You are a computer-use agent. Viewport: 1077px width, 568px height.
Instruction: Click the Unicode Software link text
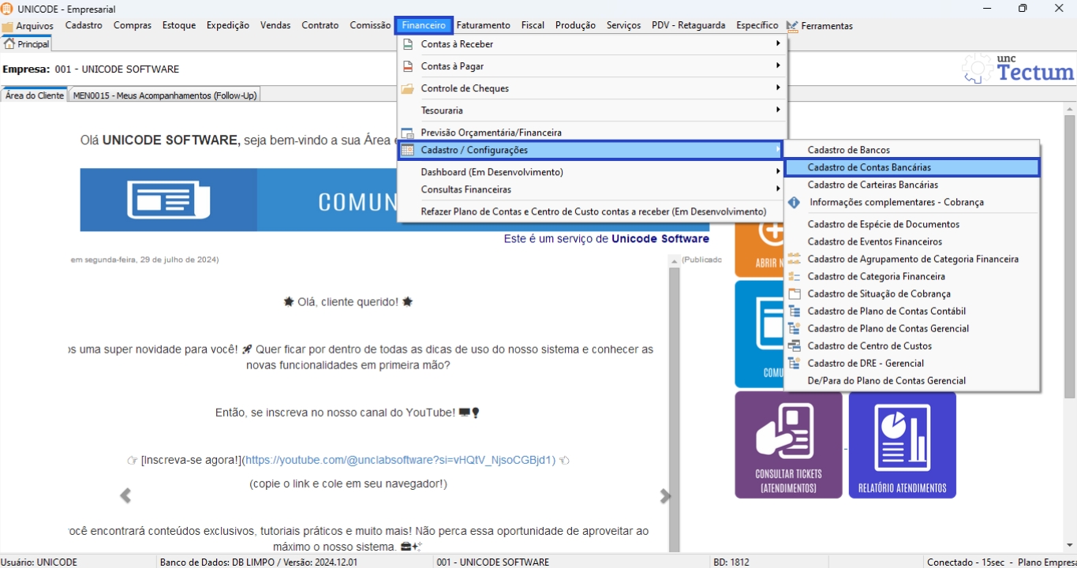[x=660, y=238]
